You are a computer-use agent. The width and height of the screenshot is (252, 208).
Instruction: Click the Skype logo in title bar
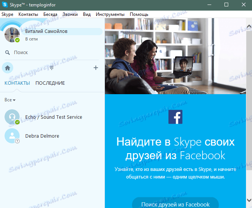[5, 5]
